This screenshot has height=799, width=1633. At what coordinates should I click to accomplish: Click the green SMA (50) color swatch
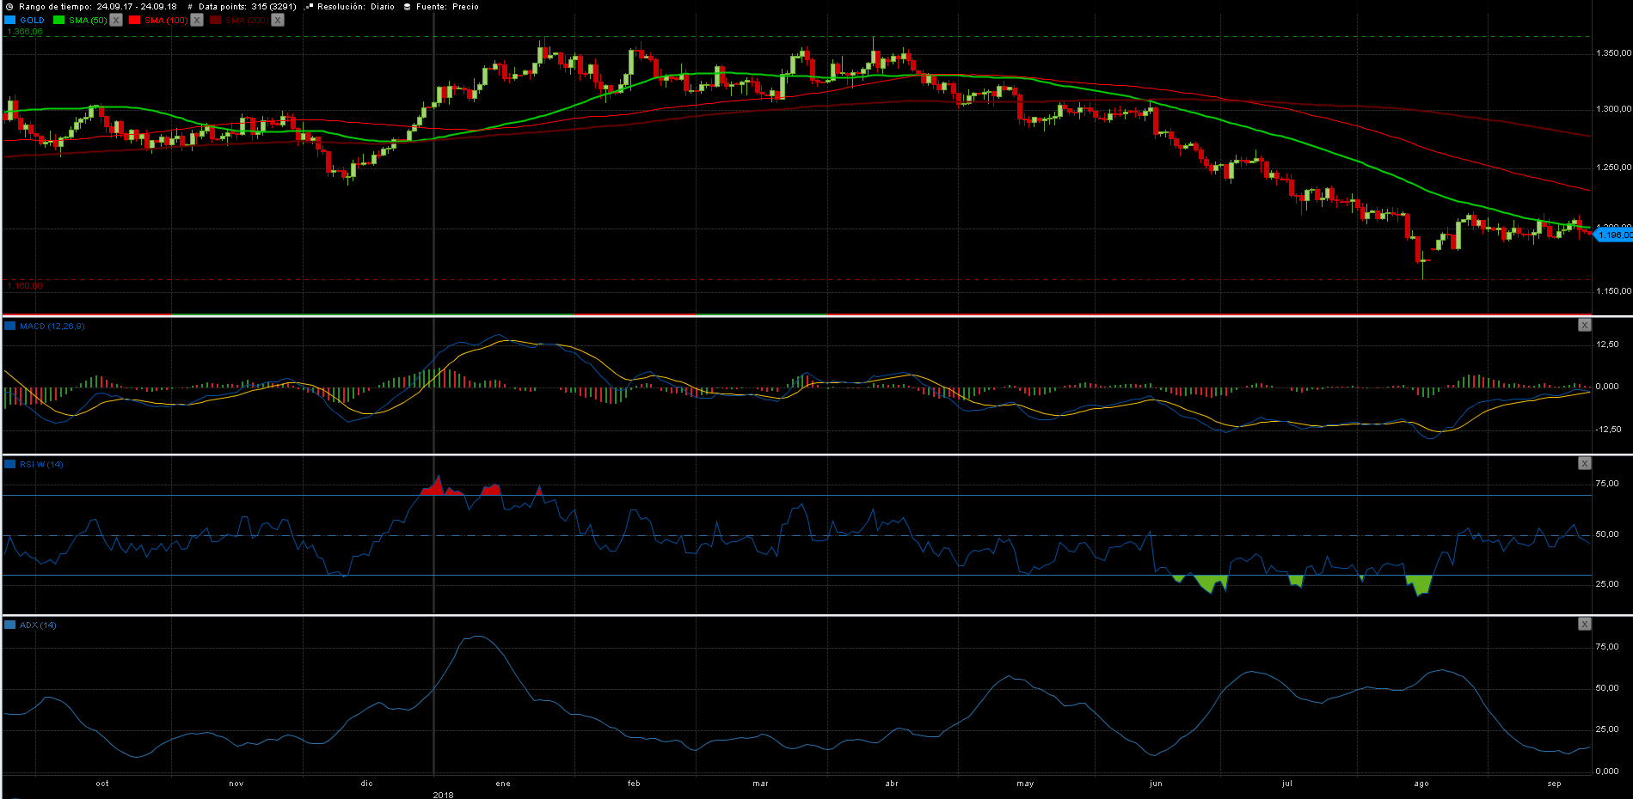[x=58, y=20]
